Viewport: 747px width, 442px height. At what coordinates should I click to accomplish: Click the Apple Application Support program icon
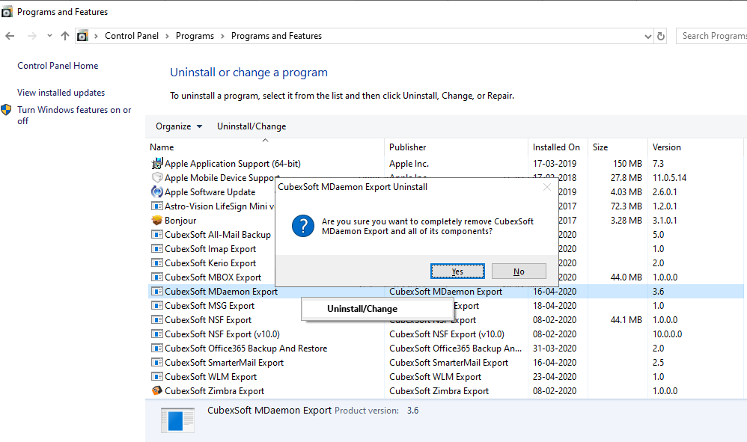156,164
